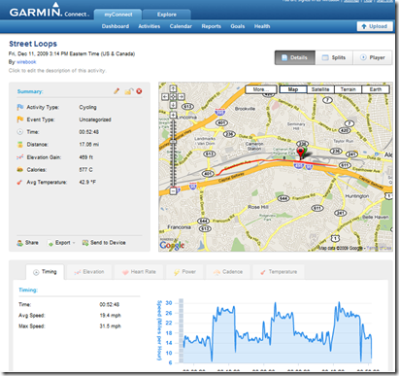Viewport: 399px width, 376px height.
Task: Pan the map down with arrow control
Action: click(x=173, y=105)
